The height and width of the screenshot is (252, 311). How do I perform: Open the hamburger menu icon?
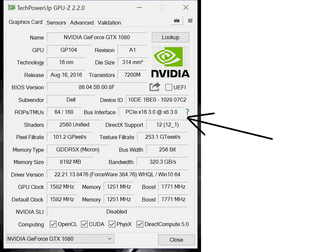coord(190,21)
